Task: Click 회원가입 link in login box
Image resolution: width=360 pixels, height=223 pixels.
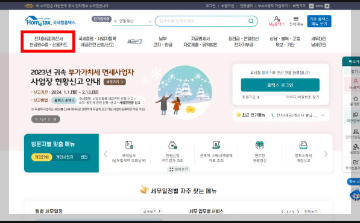Action: 251,97
